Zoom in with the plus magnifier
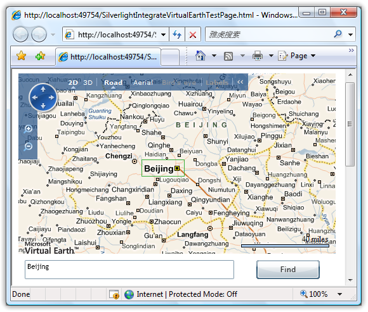Viewport: 368px width, 312px height. click(x=28, y=129)
